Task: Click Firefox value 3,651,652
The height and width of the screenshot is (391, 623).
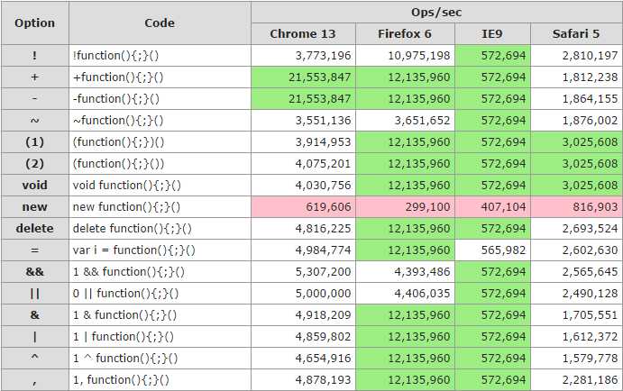Action: coord(405,121)
